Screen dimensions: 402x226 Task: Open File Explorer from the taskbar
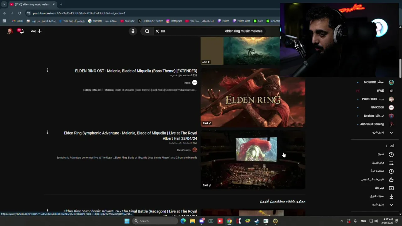(192, 221)
